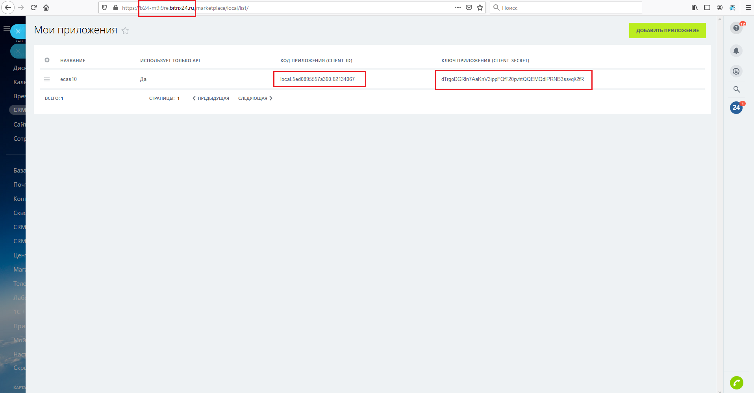The image size is (754, 393).
Task: Open the tracking protection shield icon
Action: (104, 7)
